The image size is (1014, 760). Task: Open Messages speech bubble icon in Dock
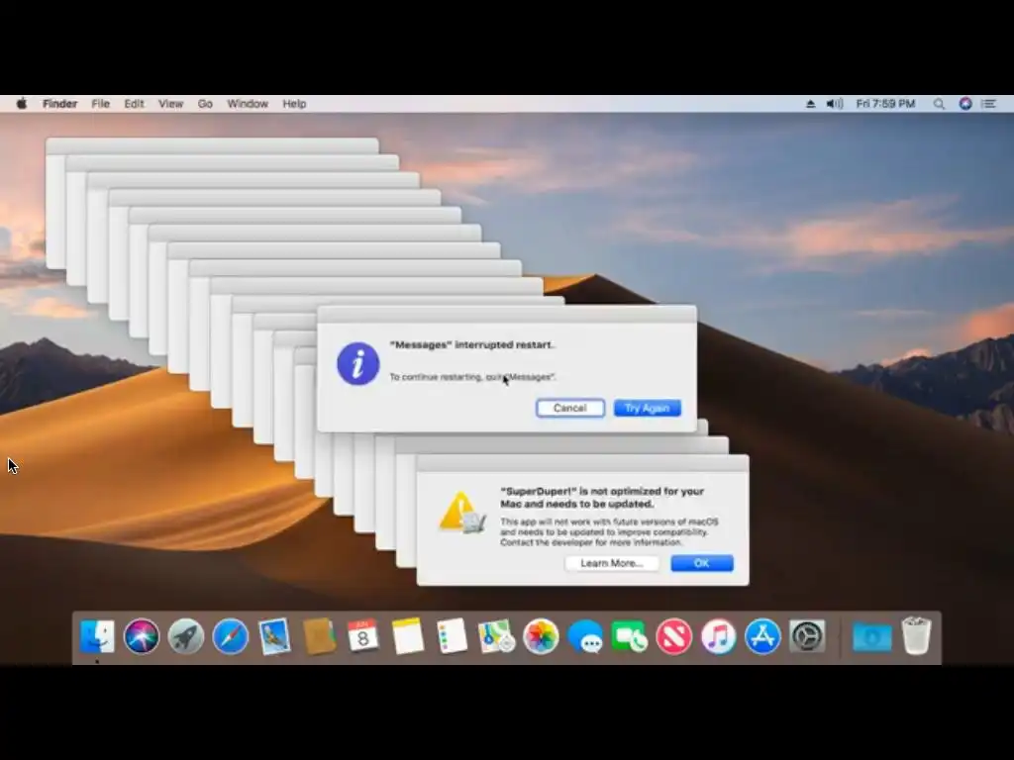pyautogui.click(x=585, y=636)
